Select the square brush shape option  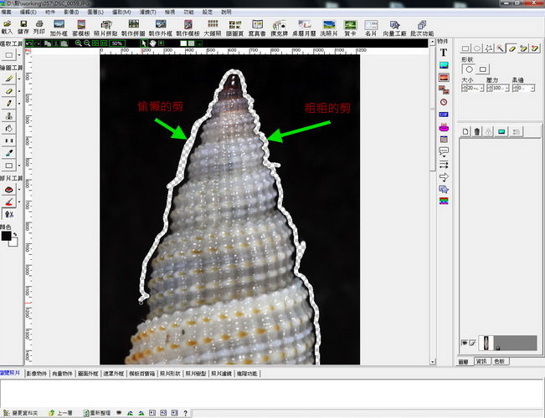tap(482, 69)
